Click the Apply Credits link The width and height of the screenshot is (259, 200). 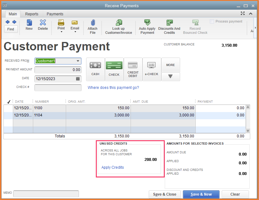pyautogui.click(x=112, y=167)
